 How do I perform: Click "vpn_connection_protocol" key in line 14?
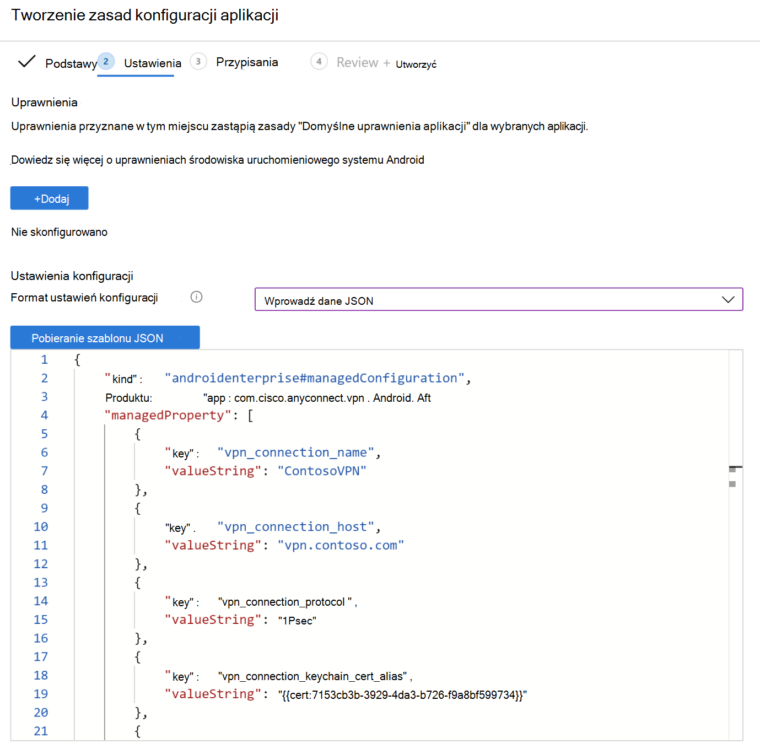pos(285,602)
